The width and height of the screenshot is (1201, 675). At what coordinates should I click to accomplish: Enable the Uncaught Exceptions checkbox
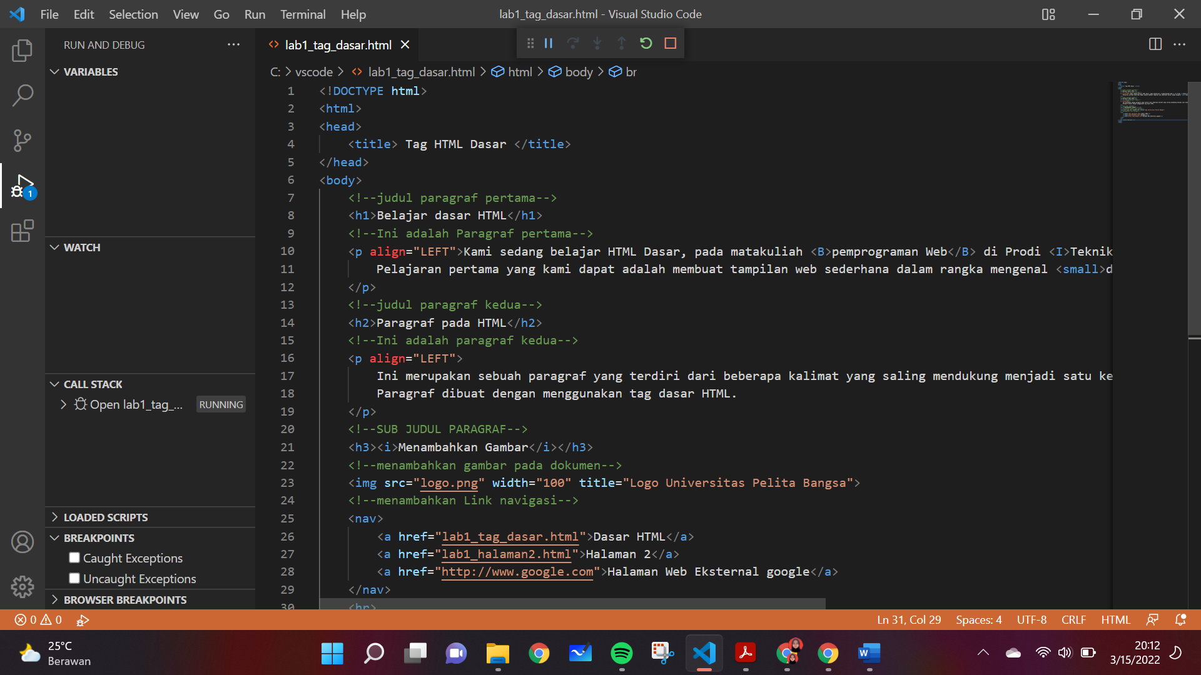pyautogui.click(x=74, y=578)
